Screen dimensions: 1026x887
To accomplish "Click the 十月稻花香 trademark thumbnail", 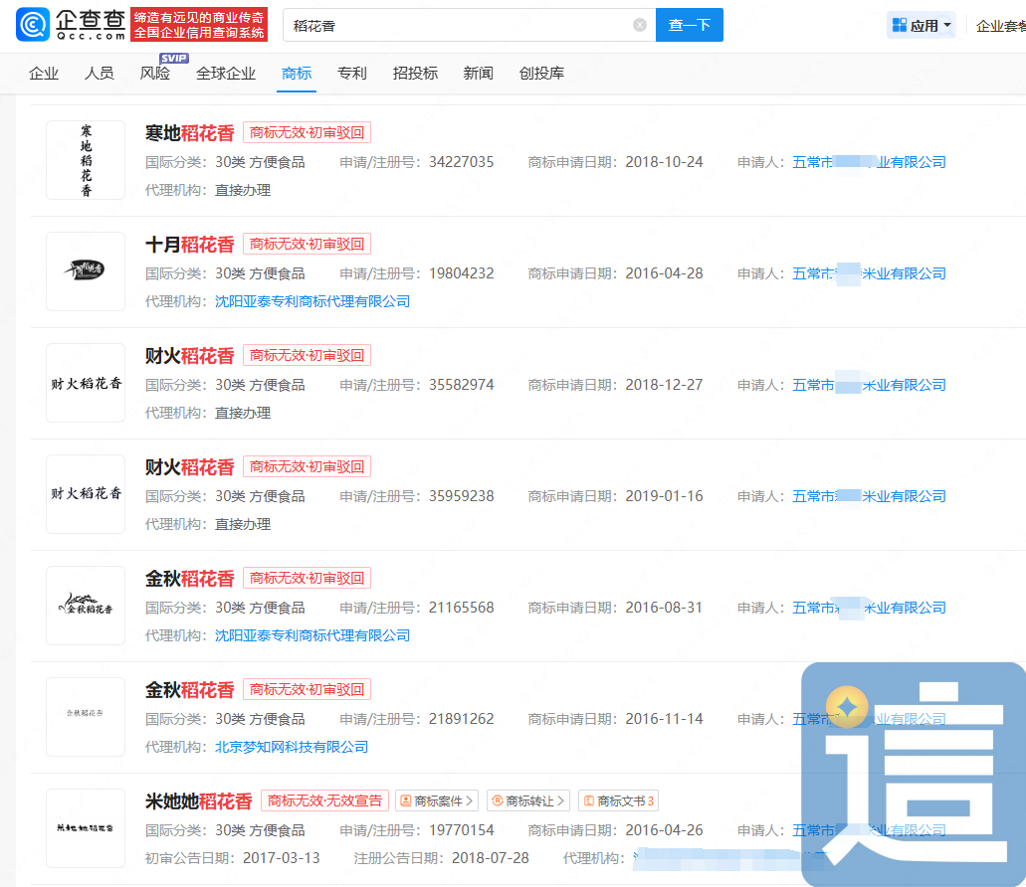I will tap(86, 271).
